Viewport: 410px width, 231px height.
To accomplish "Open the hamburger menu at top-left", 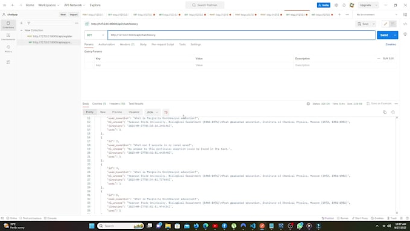I will pyautogui.click(x=4, y=5).
